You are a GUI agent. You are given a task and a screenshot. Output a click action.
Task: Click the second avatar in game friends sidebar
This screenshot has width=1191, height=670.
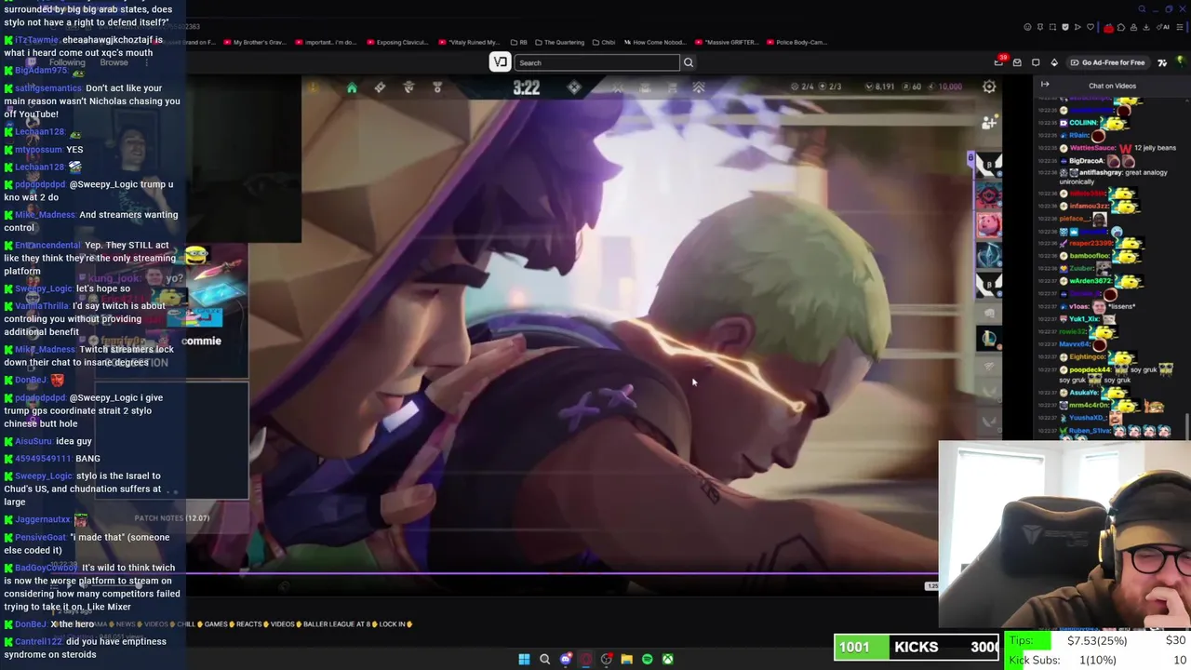pos(988,195)
